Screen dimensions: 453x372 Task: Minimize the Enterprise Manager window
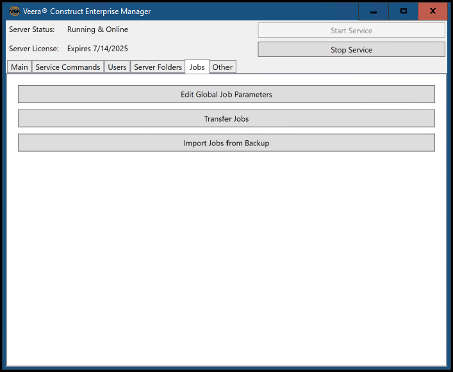(x=374, y=12)
